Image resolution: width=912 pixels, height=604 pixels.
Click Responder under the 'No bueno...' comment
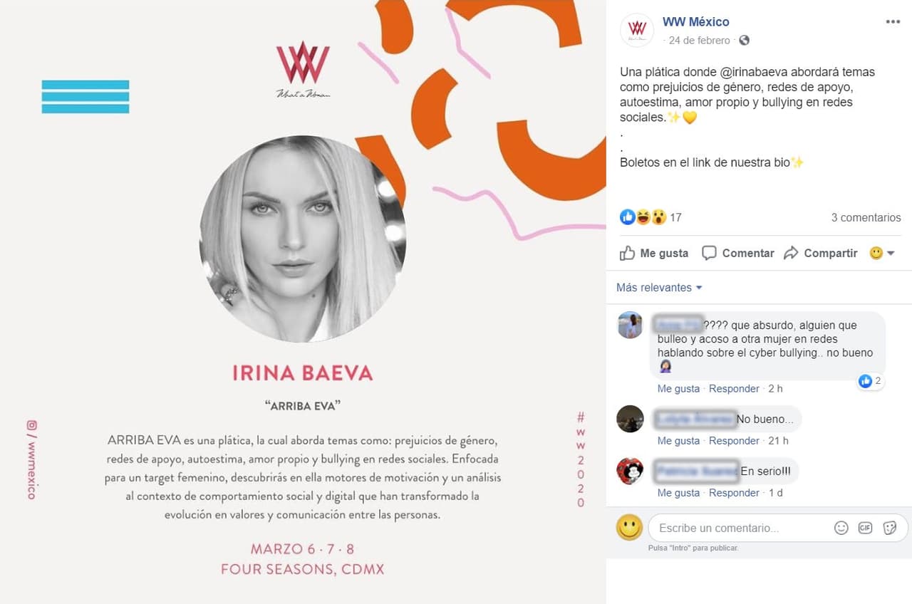(734, 441)
